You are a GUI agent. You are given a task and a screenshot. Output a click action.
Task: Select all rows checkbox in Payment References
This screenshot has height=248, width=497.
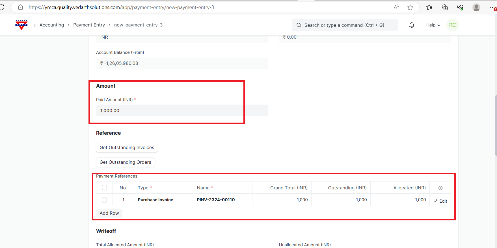(104, 188)
